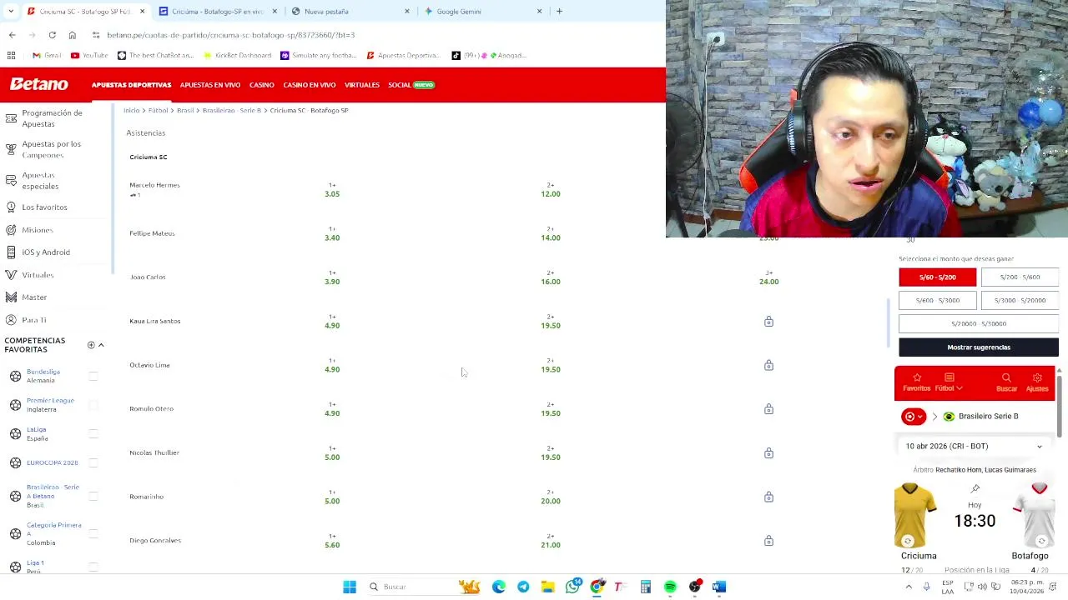Click locked 3+ odds for Romarinho
This screenshot has width=1068, height=600.
[768, 497]
